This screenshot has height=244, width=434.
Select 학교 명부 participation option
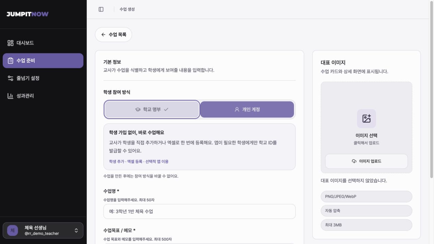pos(152,109)
